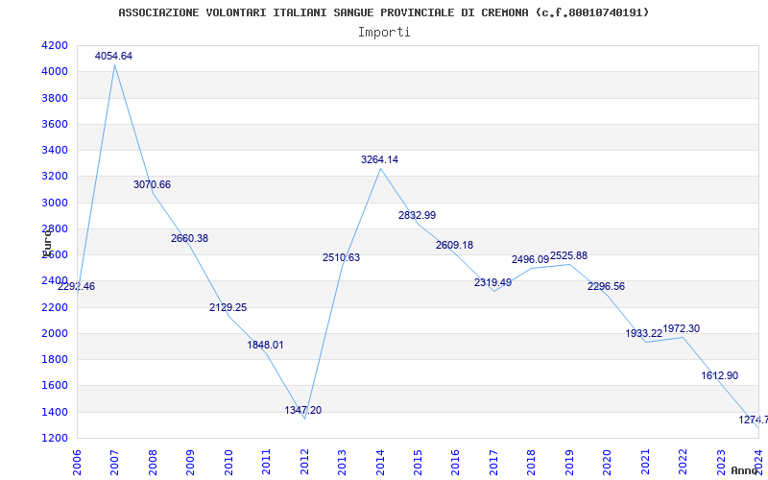
Task: Select the 3264.14 data label
Action: coord(379,159)
